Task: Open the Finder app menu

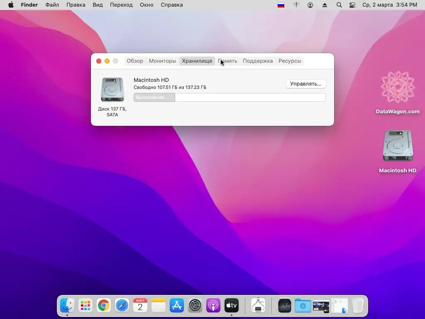Action: point(29,5)
